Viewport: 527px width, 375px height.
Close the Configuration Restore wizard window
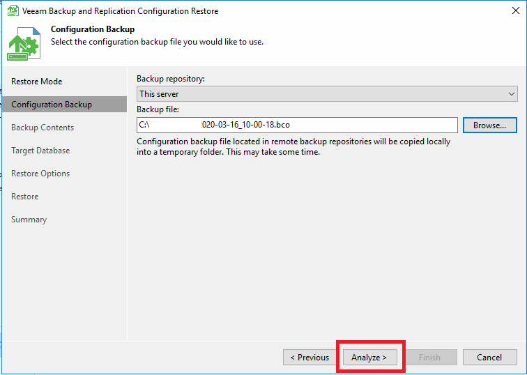516,10
